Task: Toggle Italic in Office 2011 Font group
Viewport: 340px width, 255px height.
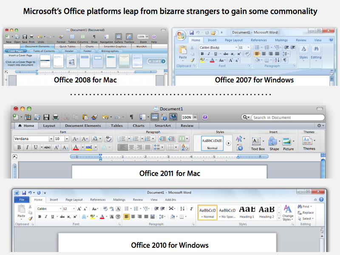Action: (x=27, y=147)
